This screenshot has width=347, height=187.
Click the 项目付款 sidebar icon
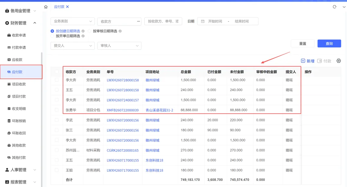tap(9, 96)
